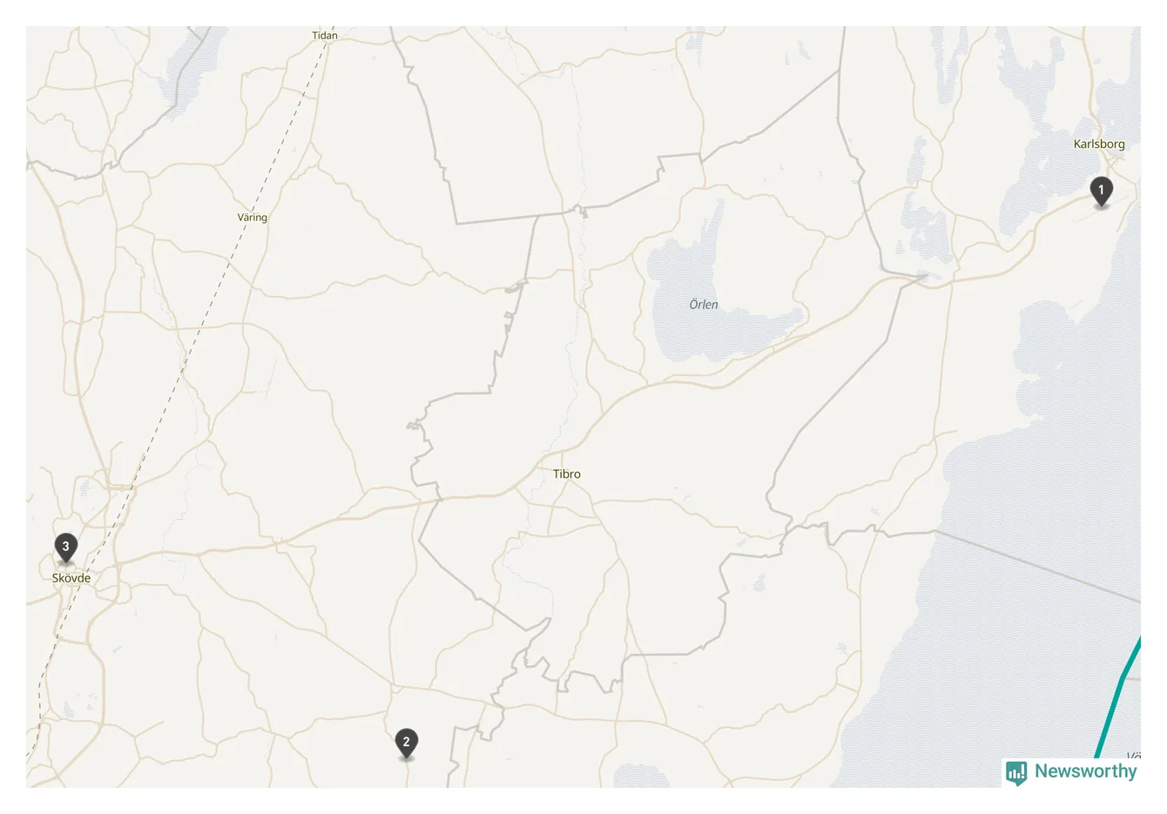This screenshot has height=814, width=1167.
Task: Click the Tibro town label
Action: [566, 474]
